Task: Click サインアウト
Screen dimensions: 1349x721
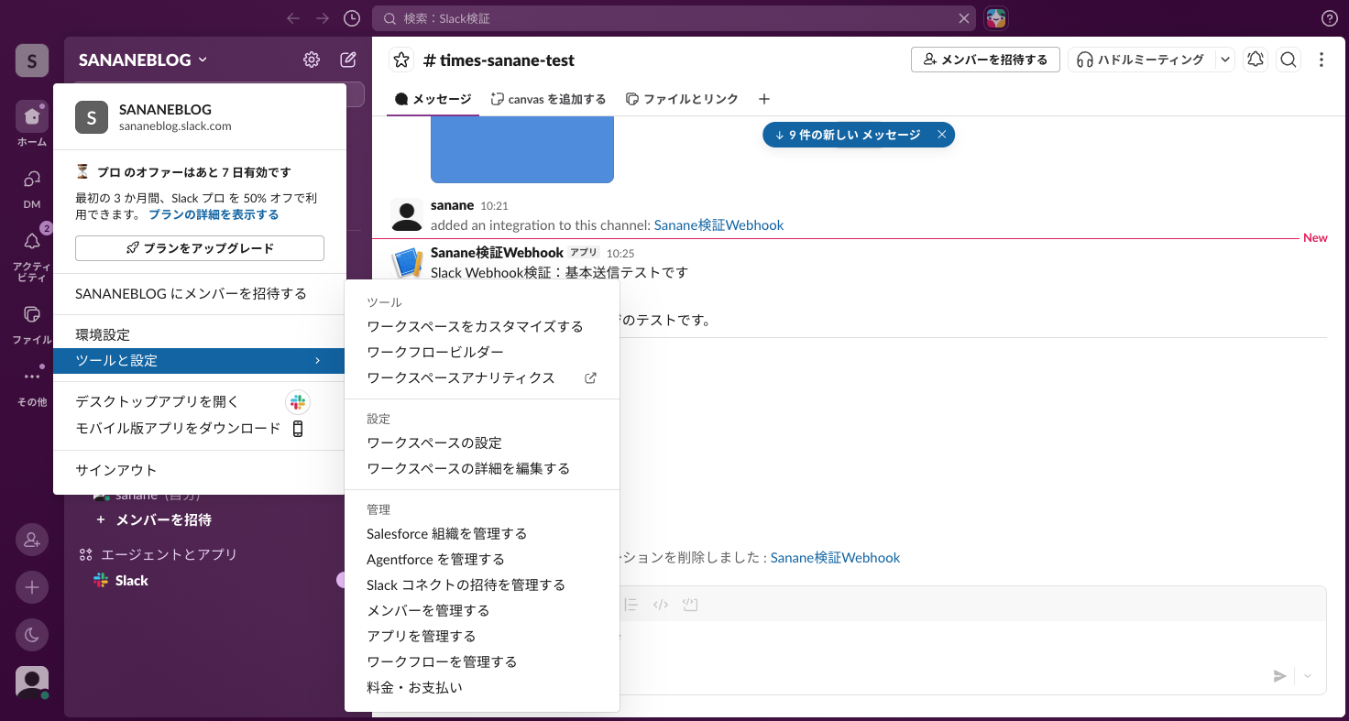Action: coord(200,470)
